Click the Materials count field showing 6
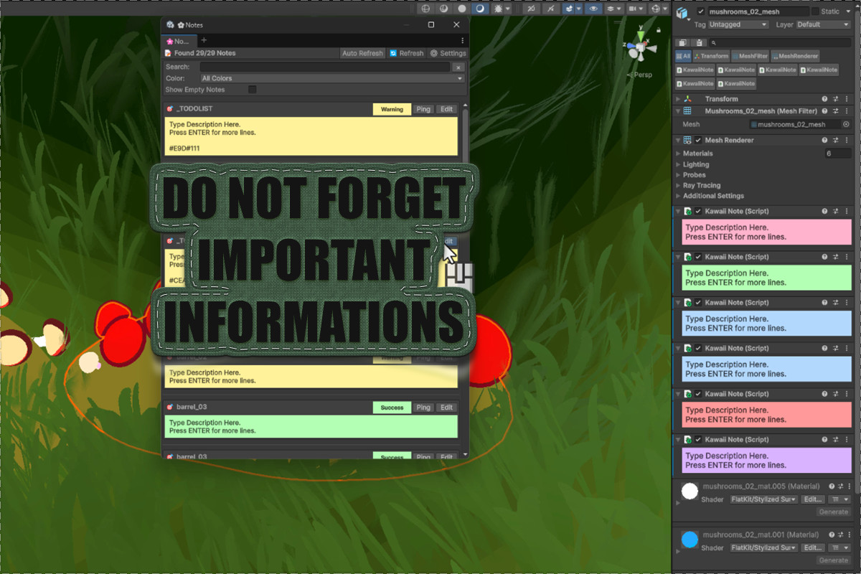The height and width of the screenshot is (574, 861). (x=838, y=154)
